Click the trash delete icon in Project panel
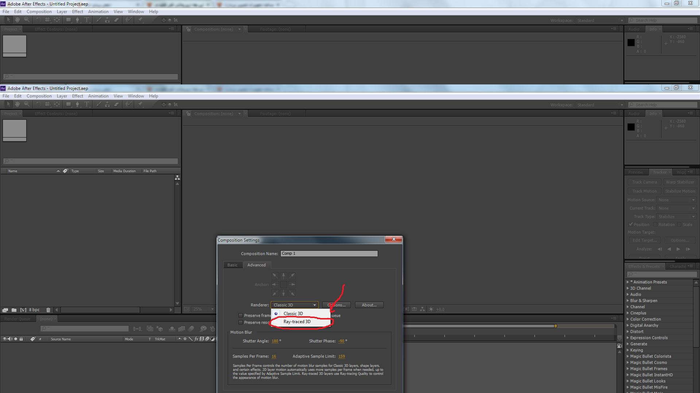This screenshot has width=700, height=393. (x=48, y=310)
